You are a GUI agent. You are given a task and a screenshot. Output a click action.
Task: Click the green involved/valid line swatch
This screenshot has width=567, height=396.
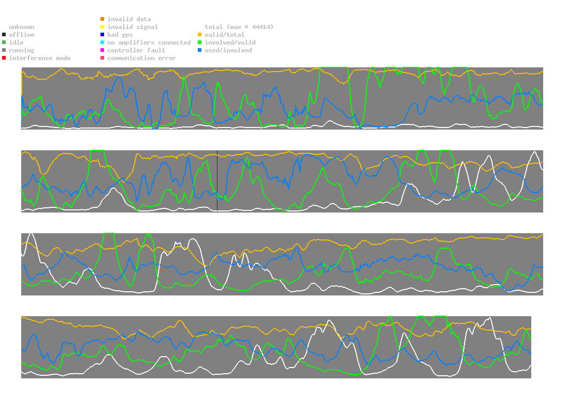coord(200,43)
